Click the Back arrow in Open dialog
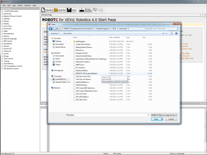Image resolution: width=207 pixels, height=155 pixels. (50, 29)
